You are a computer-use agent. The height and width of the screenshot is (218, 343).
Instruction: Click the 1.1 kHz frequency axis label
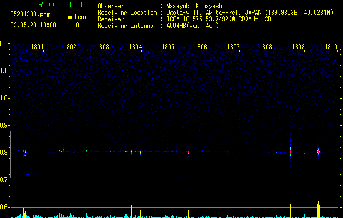tap(4, 71)
